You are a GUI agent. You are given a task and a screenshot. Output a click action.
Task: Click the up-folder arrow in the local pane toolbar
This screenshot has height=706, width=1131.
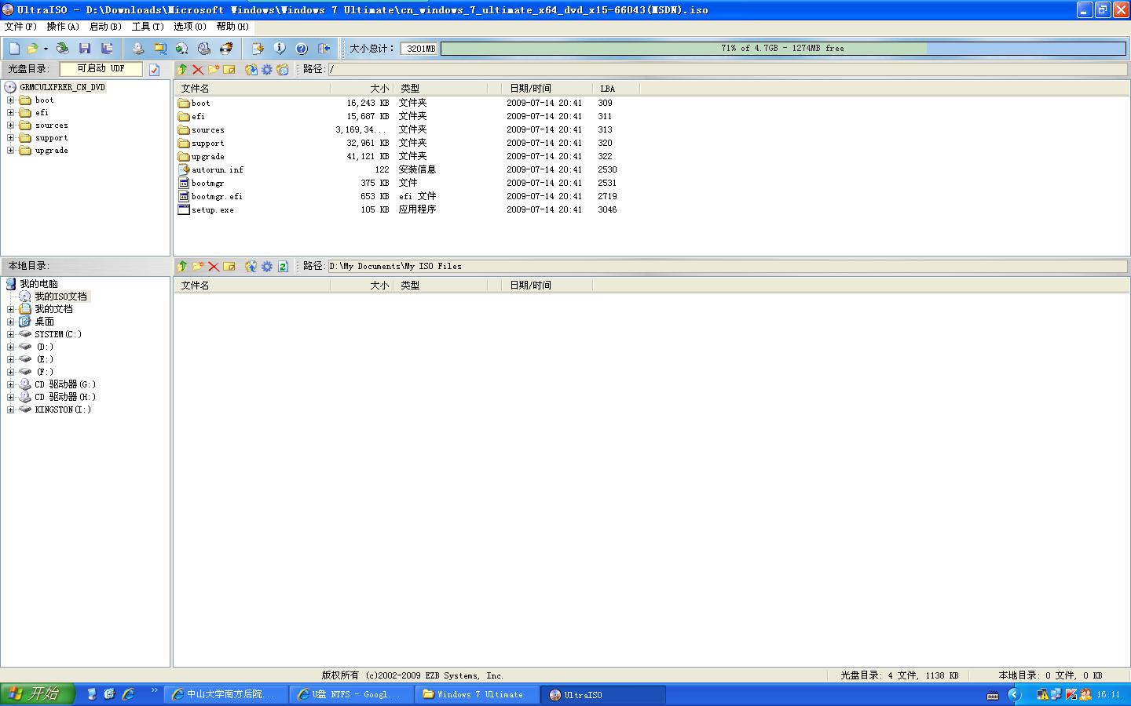182,267
